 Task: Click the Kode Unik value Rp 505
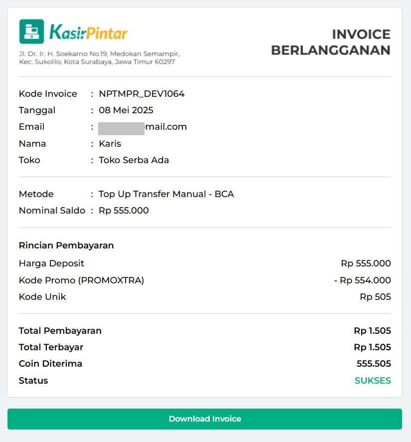pos(375,297)
